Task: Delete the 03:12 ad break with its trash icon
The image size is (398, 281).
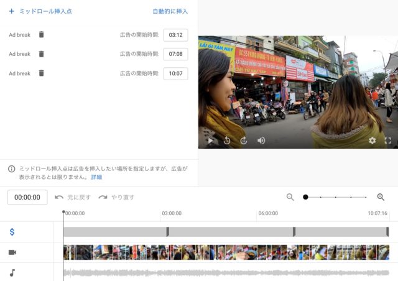Action: tap(42, 35)
